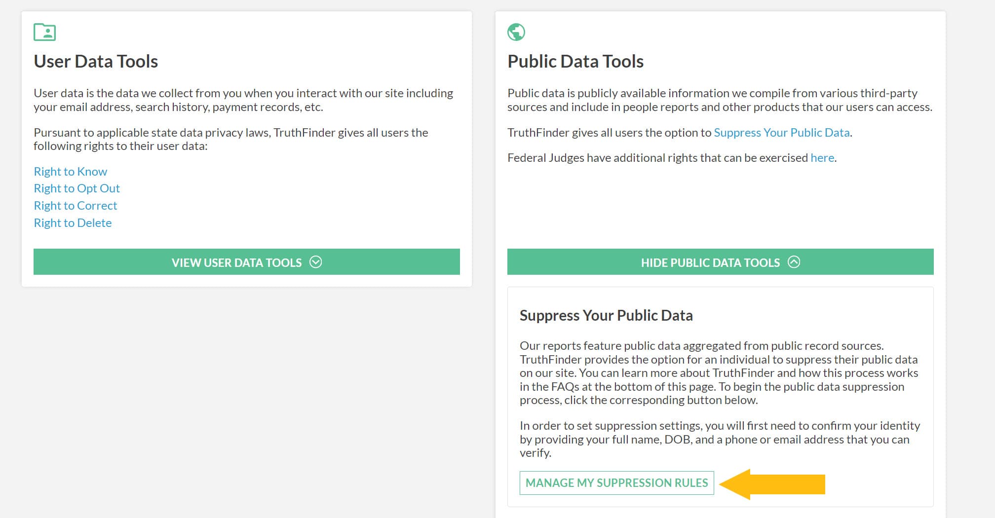Click the identity confirmation instructions paragraph
Viewport: 995px width, 518px height.
pyautogui.click(x=719, y=439)
